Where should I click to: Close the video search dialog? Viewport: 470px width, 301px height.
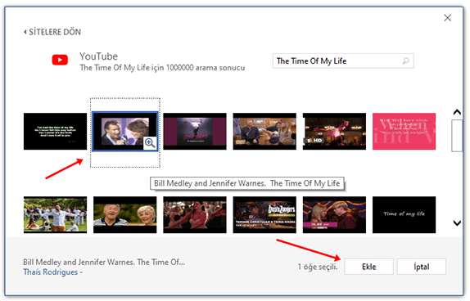click(x=447, y=18)
